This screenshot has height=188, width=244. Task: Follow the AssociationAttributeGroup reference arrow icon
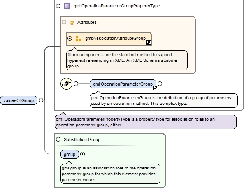click(149, 42)
